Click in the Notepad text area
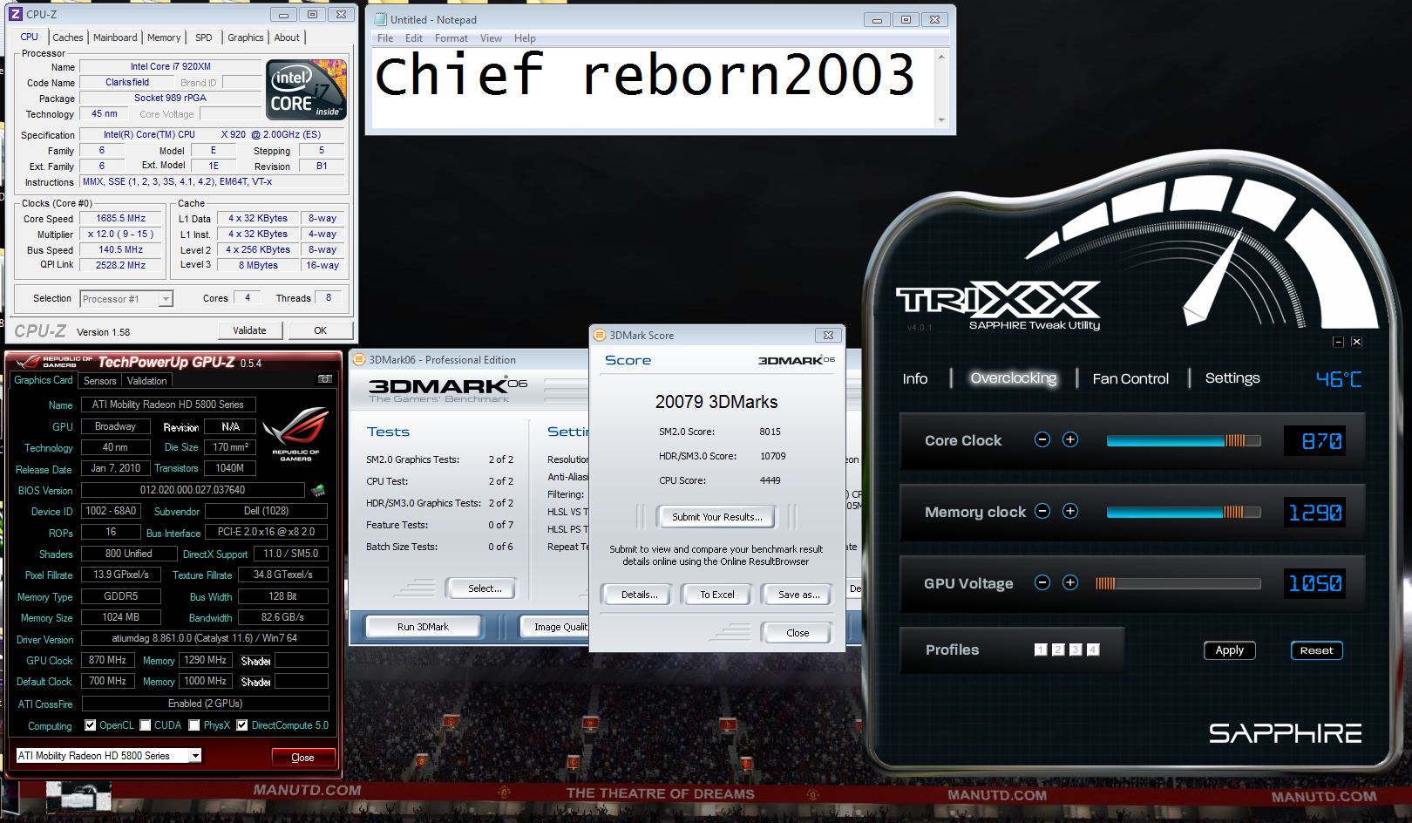 click(652, 87)
